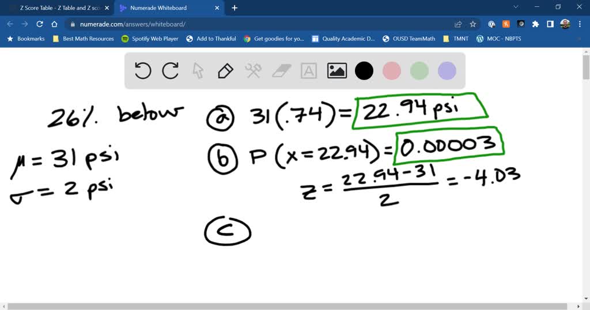Pick the pink pen color
Image resolution: width=590 pixels, height=310 pixels.
tap(392, 71)
